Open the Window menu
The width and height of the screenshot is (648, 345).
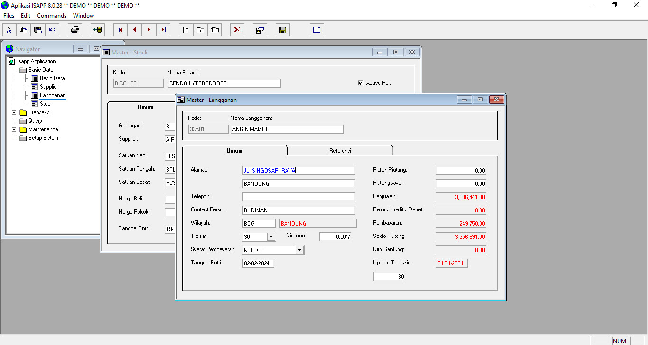(83, 16)
